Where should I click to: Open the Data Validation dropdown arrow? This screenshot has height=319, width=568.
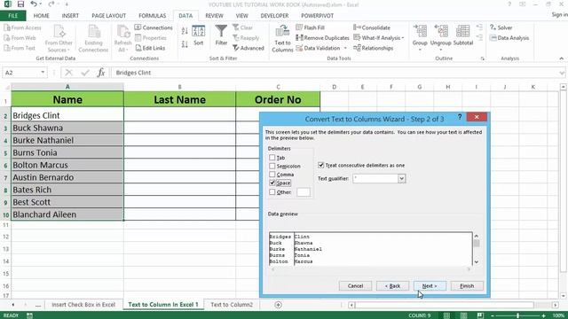345,48
